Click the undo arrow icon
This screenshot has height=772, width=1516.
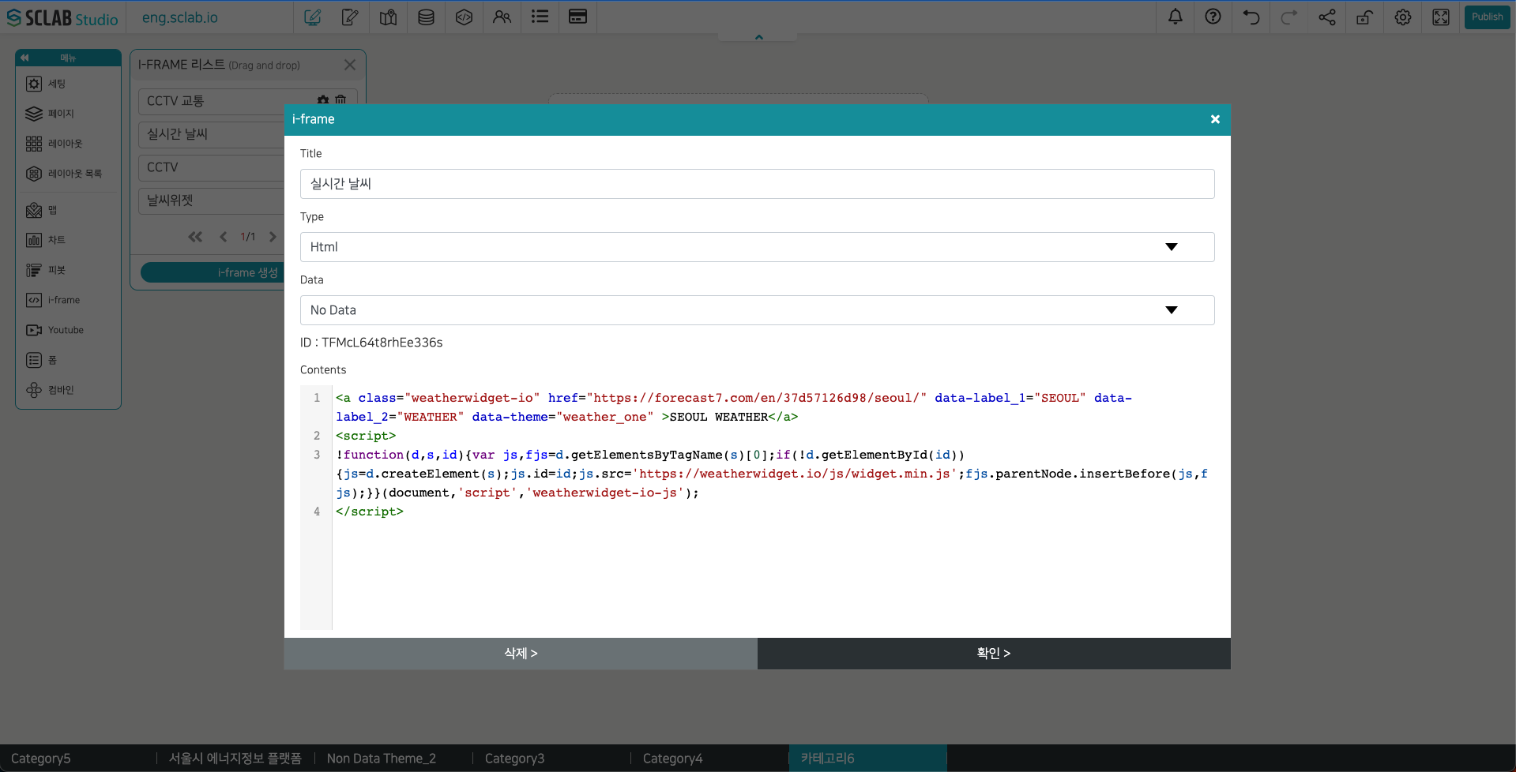tap(1251, 17)
